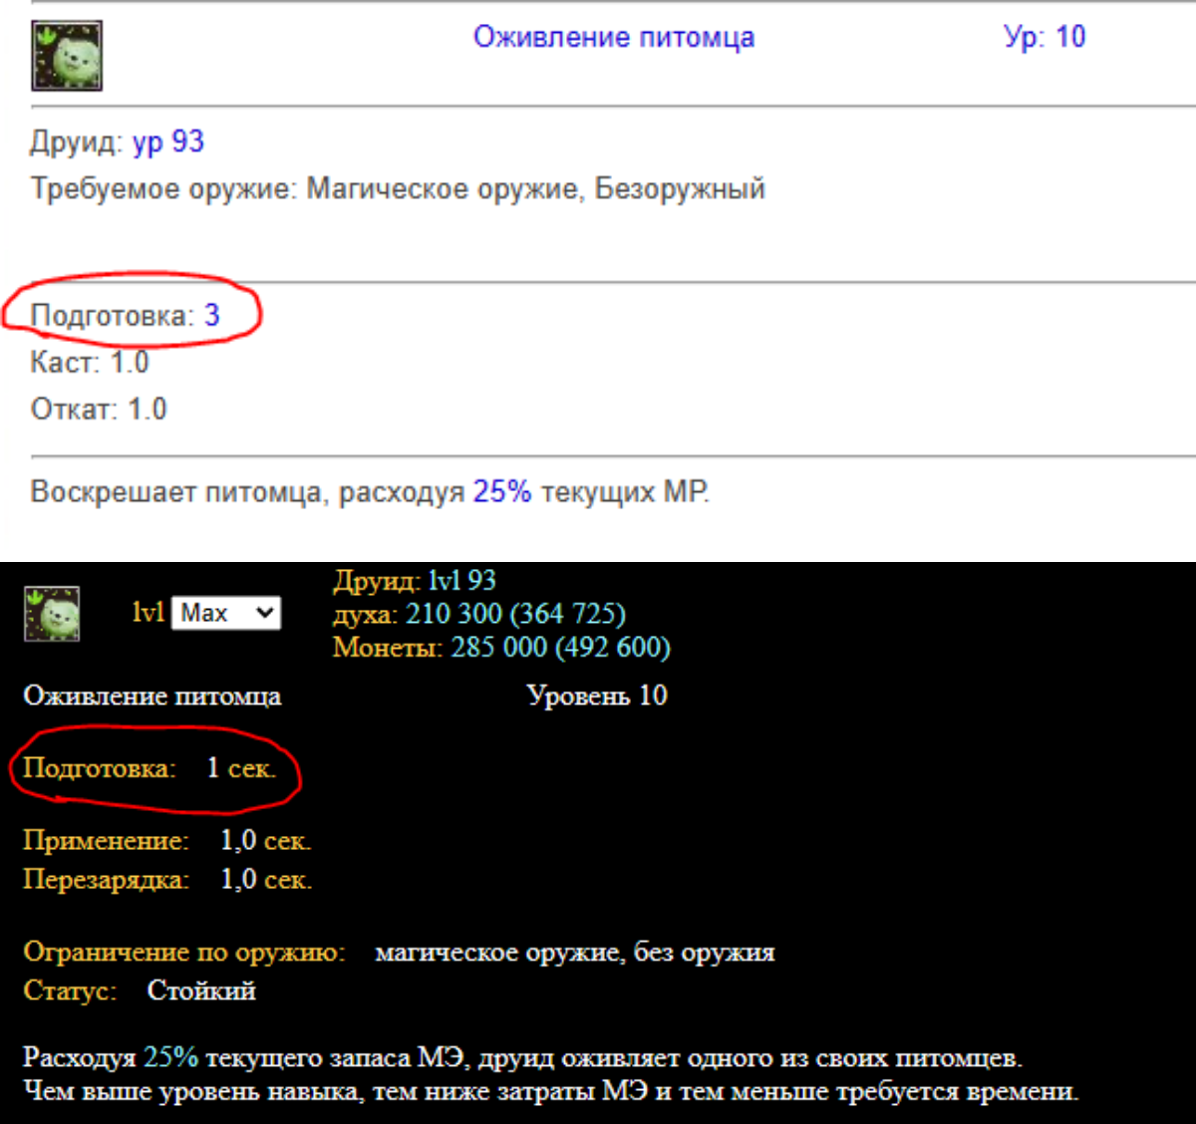Click the "Перезарядка: 1,0 сек." line
Screen dimensions: 1196x1124
coord(166,880)
